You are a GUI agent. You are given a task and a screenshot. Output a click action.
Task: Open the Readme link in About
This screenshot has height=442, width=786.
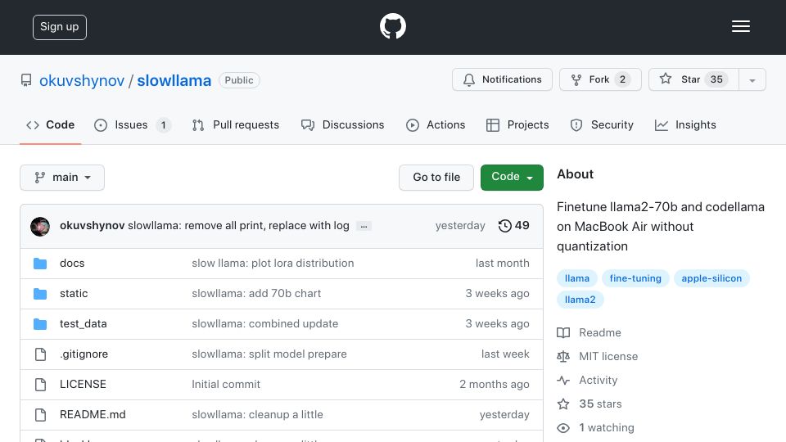click(600, 333)
